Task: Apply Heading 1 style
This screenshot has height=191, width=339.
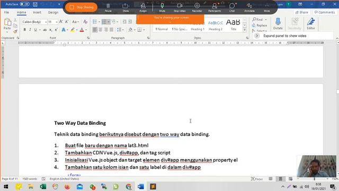Action: click(x=198, y=25)
